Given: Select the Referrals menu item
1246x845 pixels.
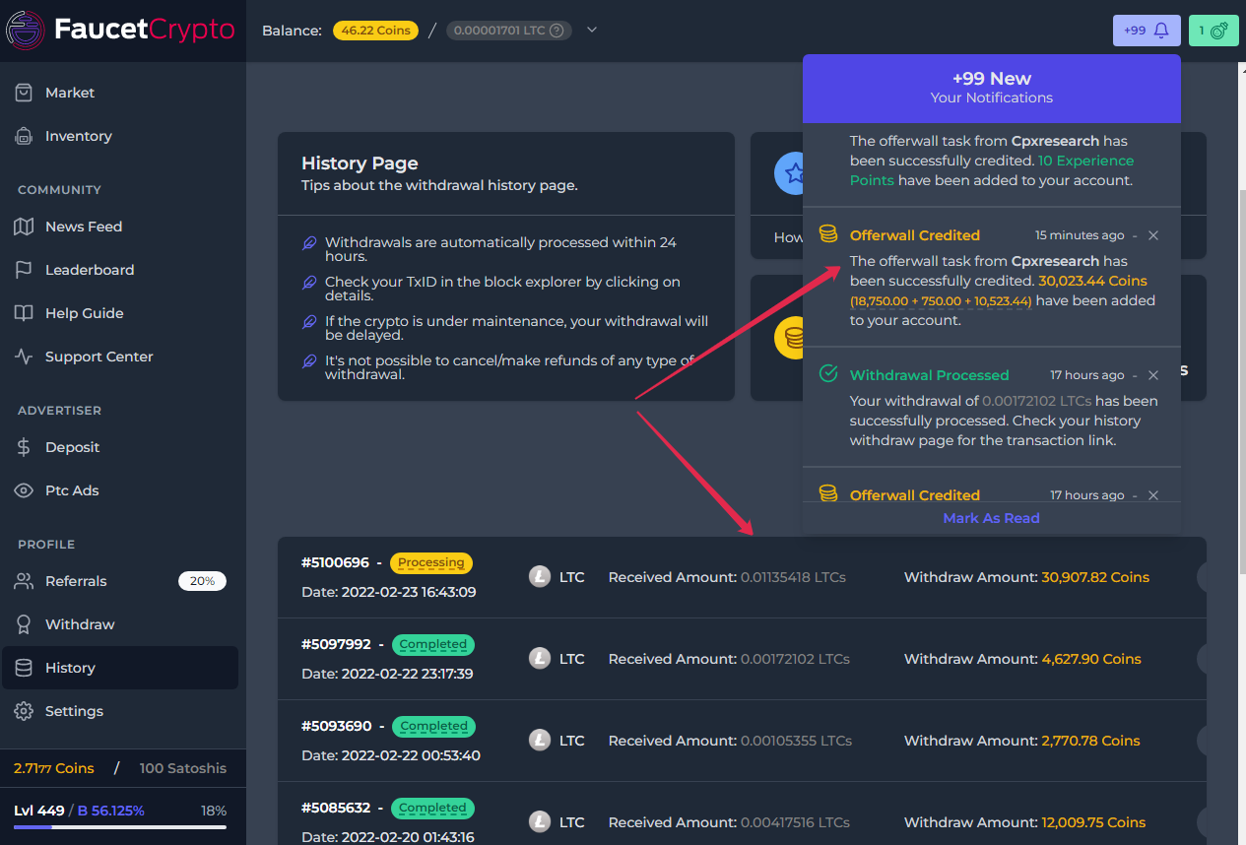Looking at the screenshot, I should tap(120, 581).
